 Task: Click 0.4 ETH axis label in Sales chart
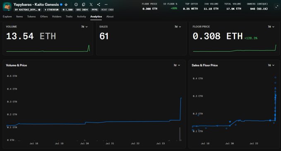tap(198, 78)
